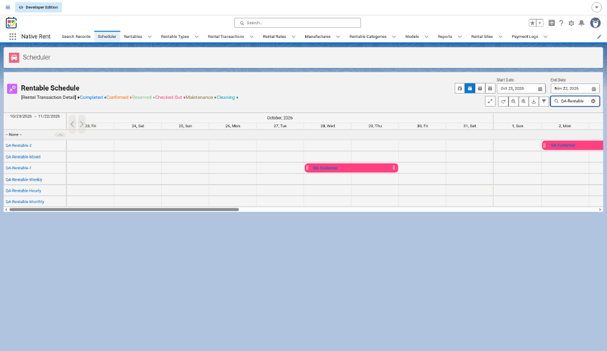
Task: Expand the Payment Logs tab dropdown arrow
Action: pyautogui.click(x=545, y=37)
